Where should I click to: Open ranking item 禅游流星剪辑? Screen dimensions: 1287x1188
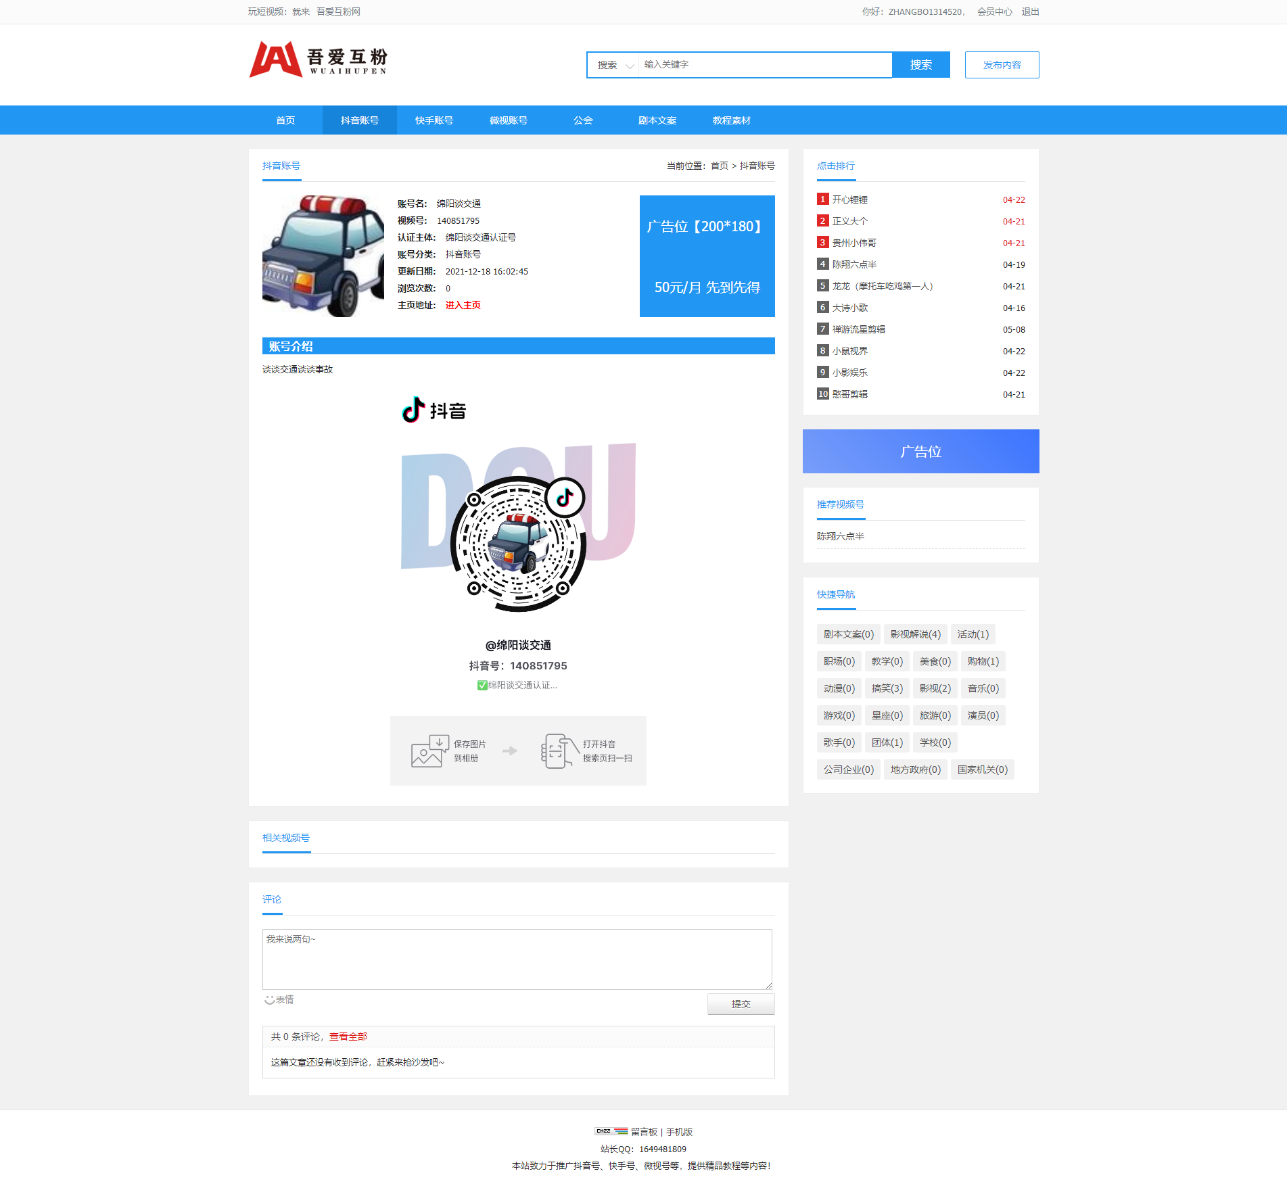coord(858,329)
